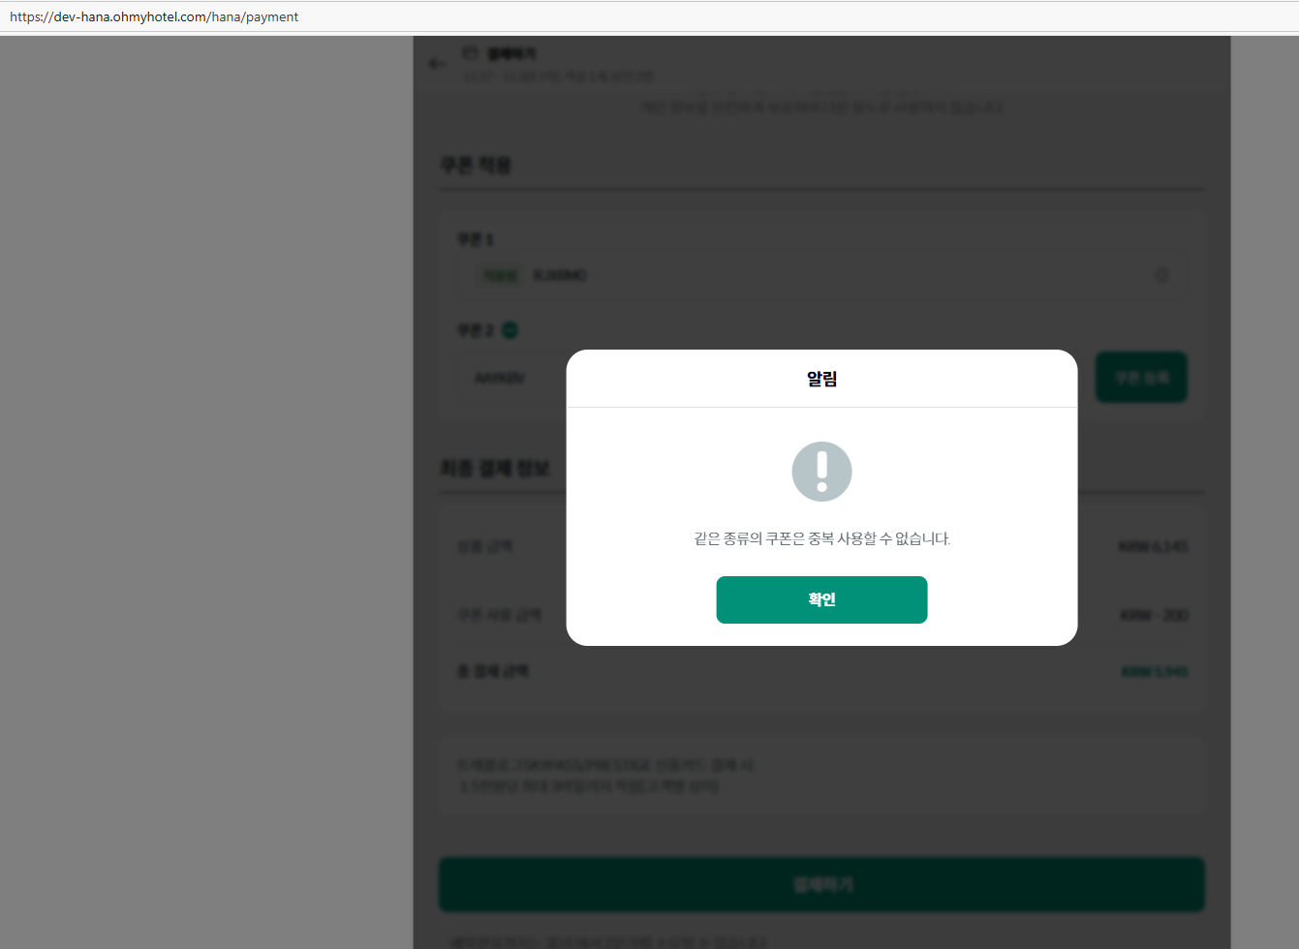Viewport: 1299px width, 949px height.
Task: Click the clock icon beside the page title
Action: point(470,52)
